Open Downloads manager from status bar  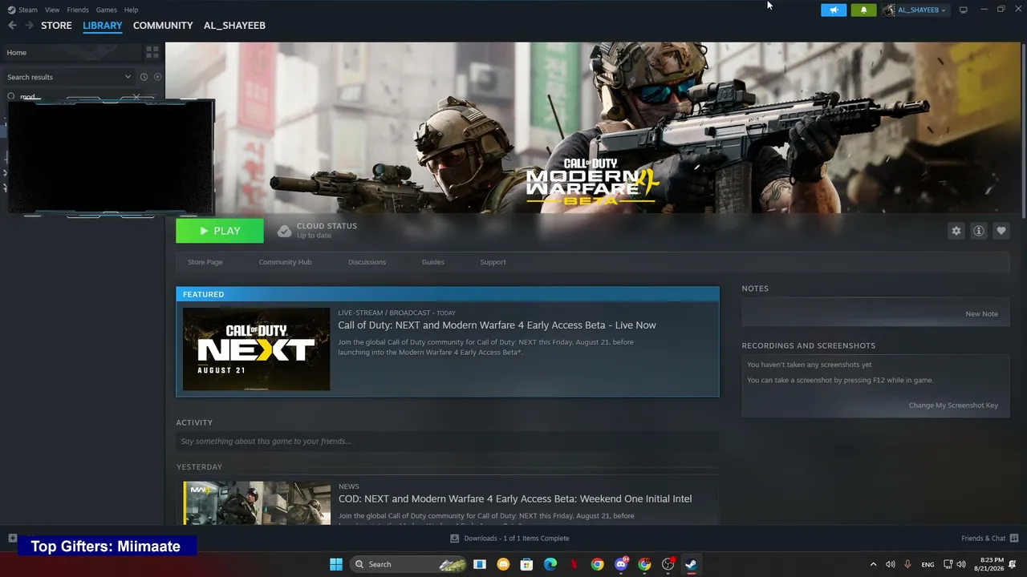[x=509, y=539]
